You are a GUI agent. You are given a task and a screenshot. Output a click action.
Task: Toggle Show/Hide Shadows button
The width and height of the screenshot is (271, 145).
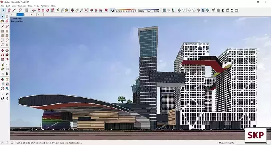point(113,10)
